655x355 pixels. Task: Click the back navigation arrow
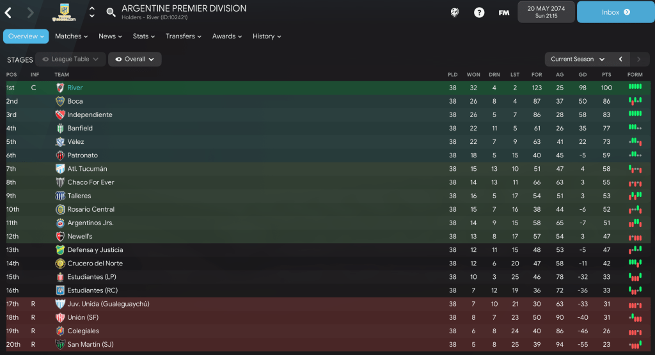(9, 12)
